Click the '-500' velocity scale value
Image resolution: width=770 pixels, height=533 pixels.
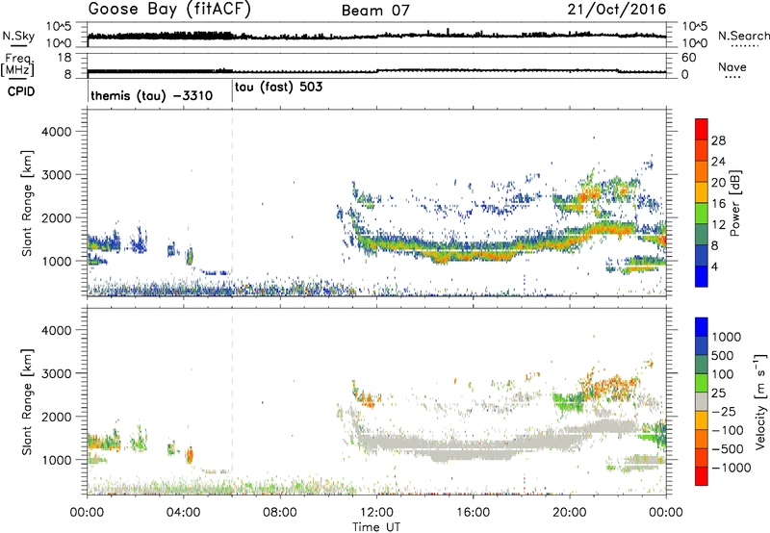tap(727, 449)
